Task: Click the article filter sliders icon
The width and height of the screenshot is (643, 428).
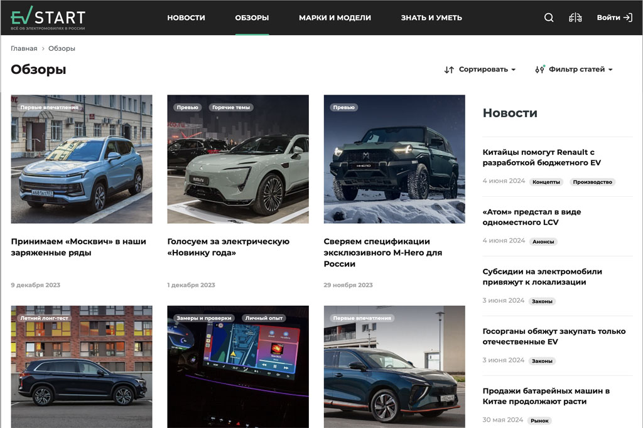Action: coord(540,69)
